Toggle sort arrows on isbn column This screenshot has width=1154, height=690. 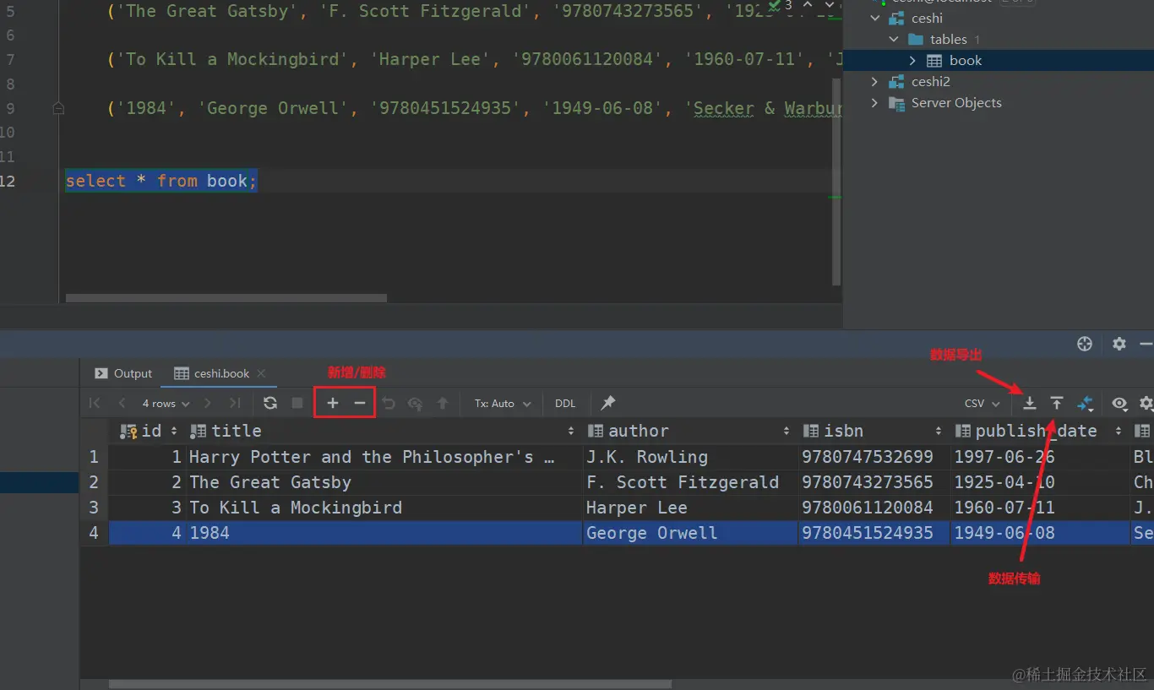coord(938,431)
